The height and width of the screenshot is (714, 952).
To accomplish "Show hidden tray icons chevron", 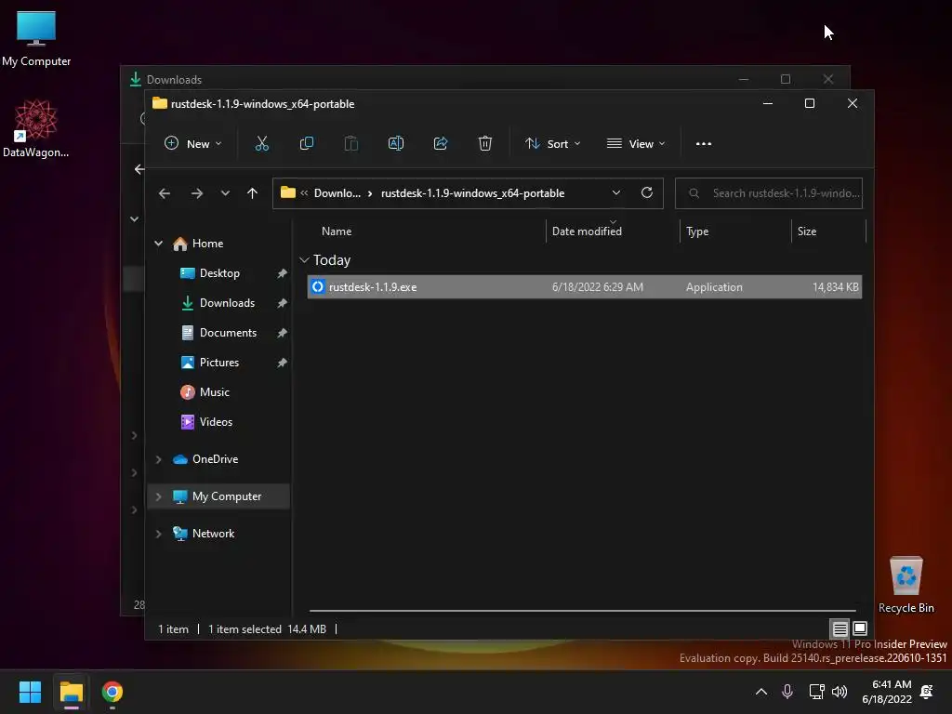I will pos(760,691).
